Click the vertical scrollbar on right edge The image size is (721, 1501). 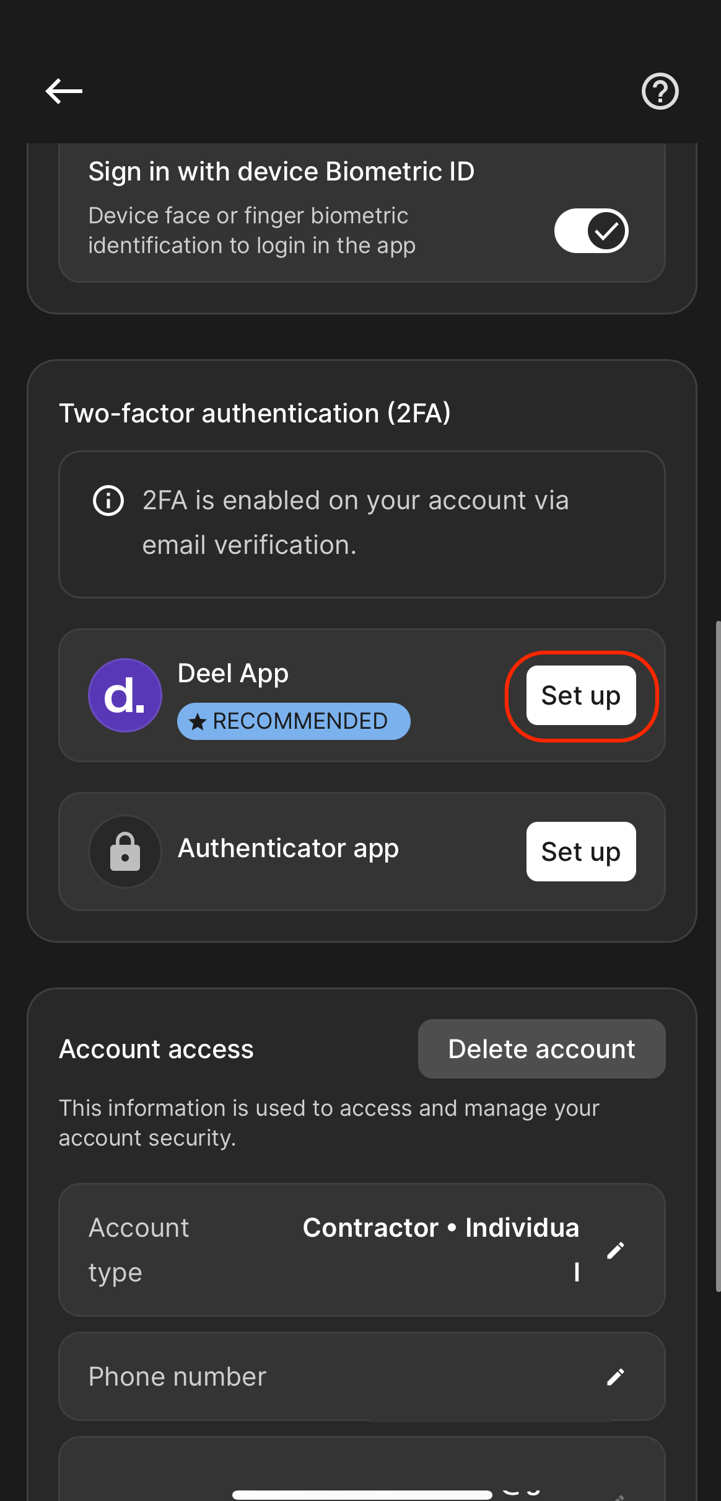tap(718, 955)
